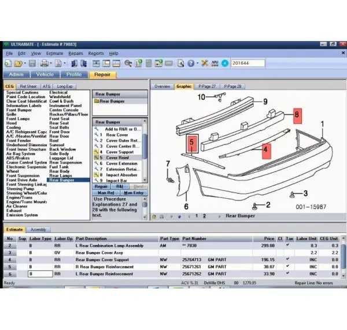Click the crossed tools settings icon
Viewport: 347px width, 330px height.
point(205,63)
